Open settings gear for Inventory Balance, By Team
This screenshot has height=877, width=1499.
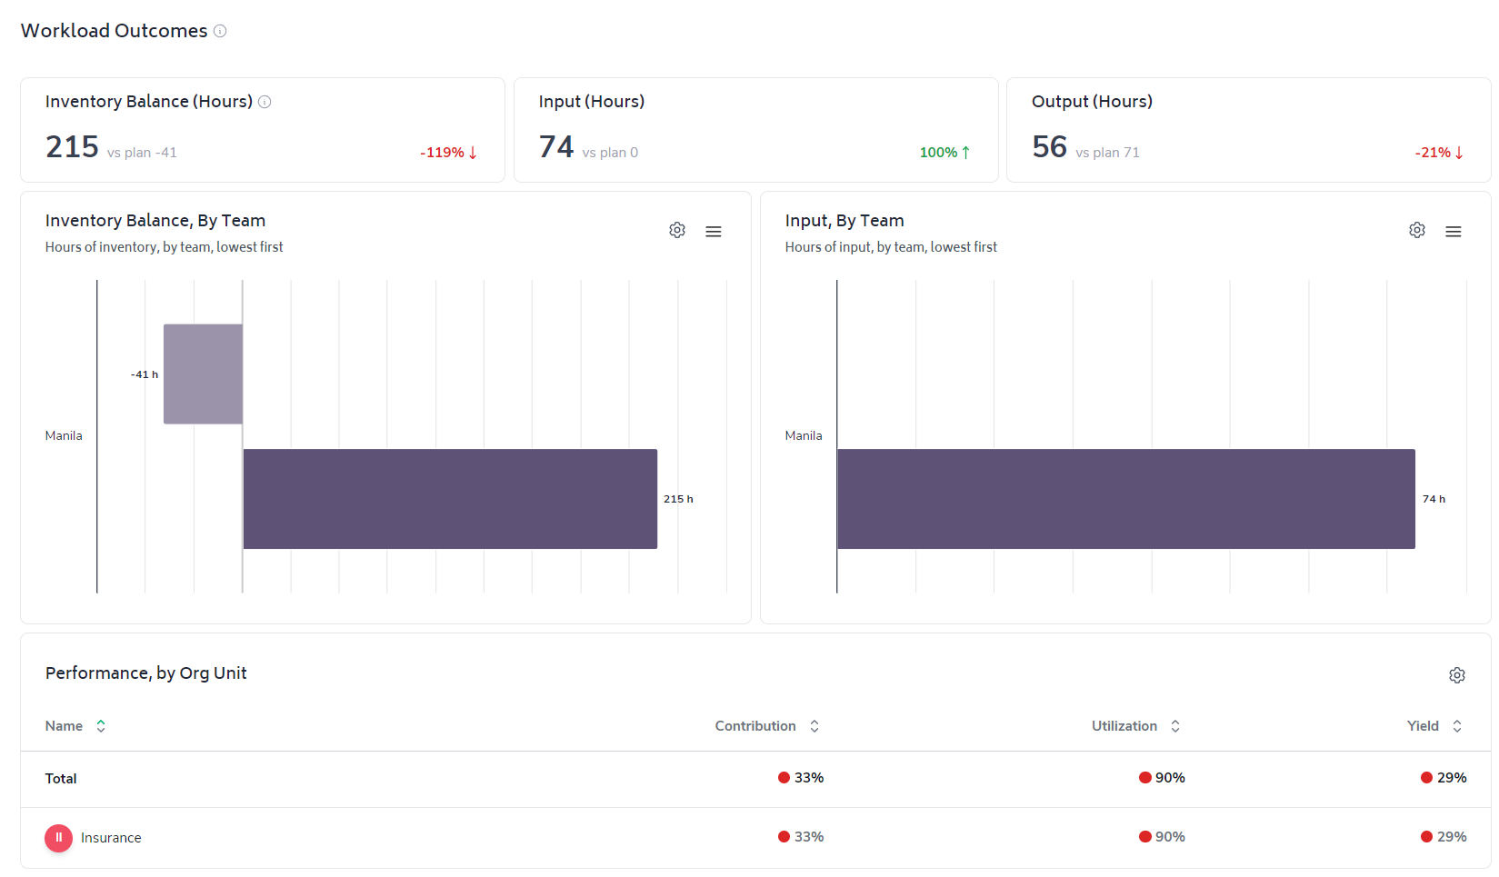coord(677,230)
